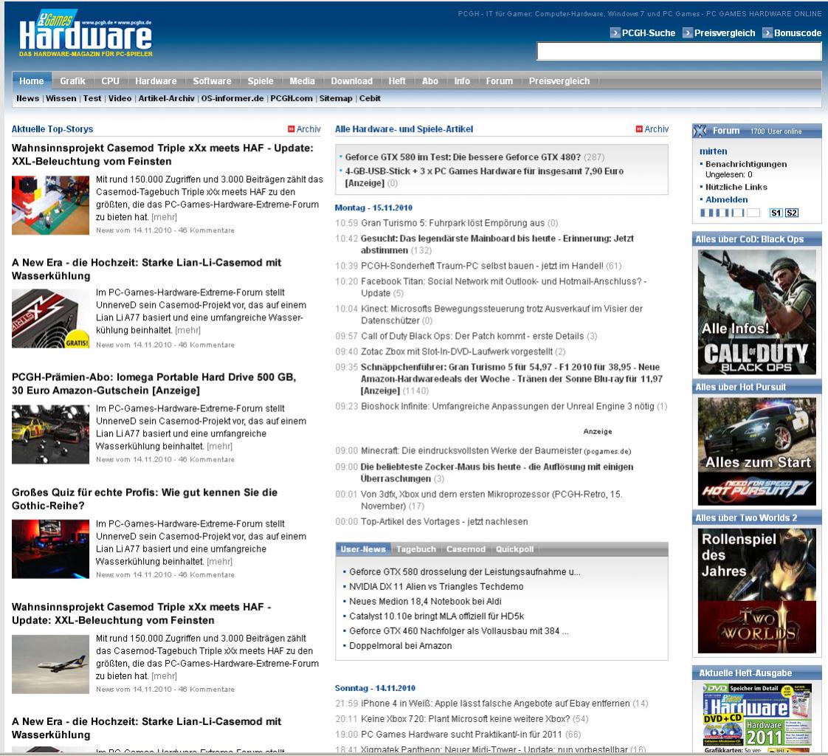
Task: Open the Spiele navigation tab
Action: point(261,80)
